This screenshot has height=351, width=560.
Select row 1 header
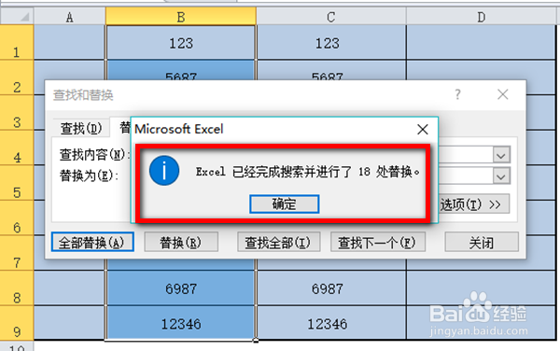pyautogui.click(x=17, y=43)
